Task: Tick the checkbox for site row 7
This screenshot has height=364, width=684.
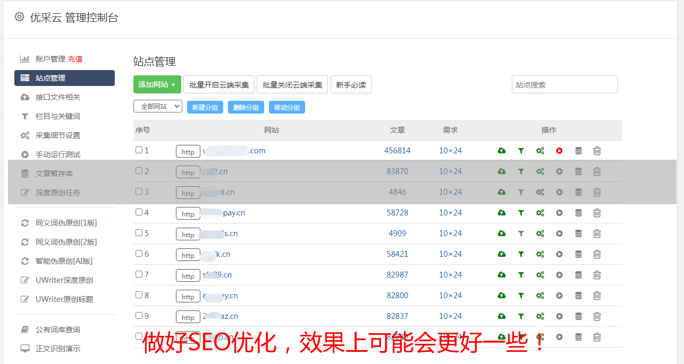Action: tap(139, 274)
